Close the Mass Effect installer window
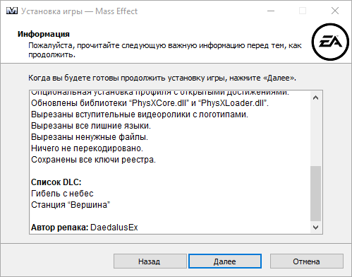Viewport: 352px width, 277px height. coord(335,11)
